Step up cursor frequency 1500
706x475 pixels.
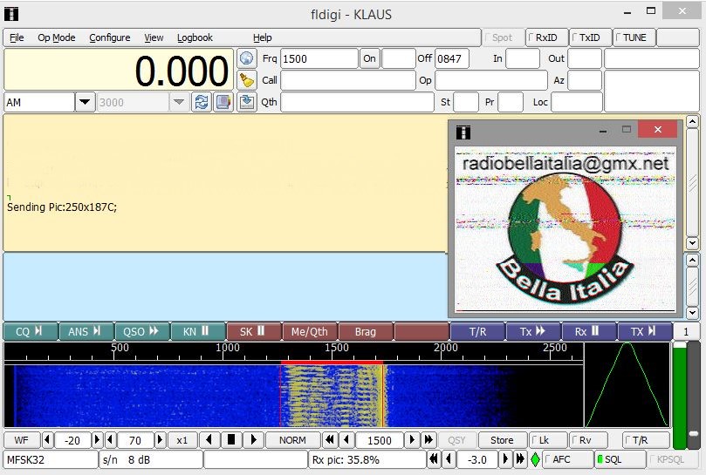(x=412, y=440)
